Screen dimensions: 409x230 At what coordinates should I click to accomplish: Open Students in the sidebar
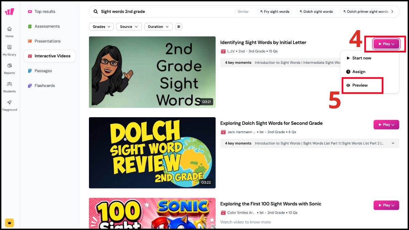coord(9,87)
